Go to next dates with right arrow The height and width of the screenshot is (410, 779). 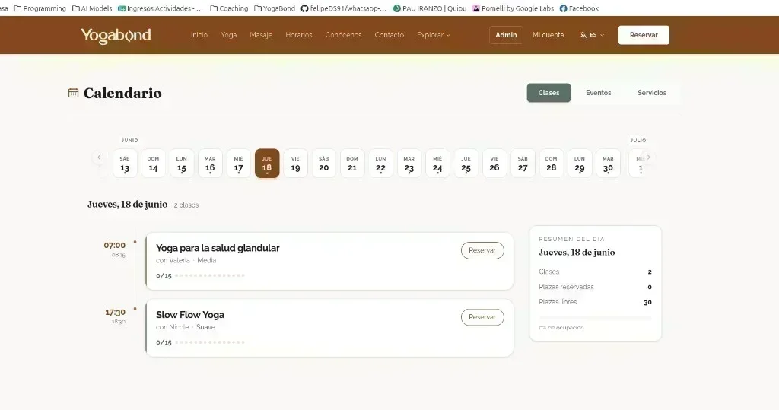[648, 157]
